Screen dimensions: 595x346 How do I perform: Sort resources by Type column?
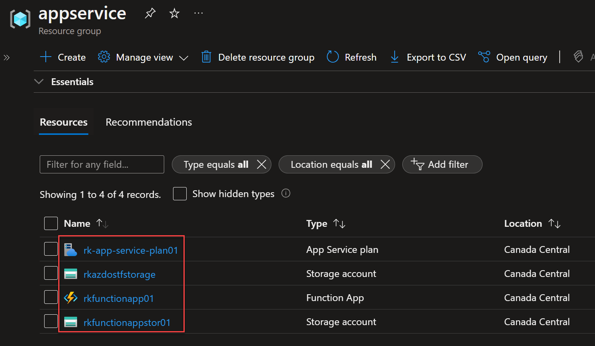coord(339,224)
